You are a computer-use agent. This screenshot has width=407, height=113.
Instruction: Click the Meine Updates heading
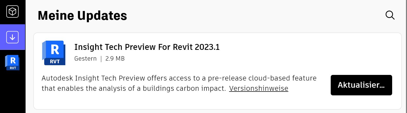pos(82,15)
